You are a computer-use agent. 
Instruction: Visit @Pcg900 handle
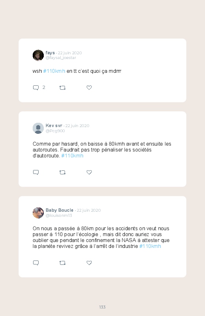(55, 131)
